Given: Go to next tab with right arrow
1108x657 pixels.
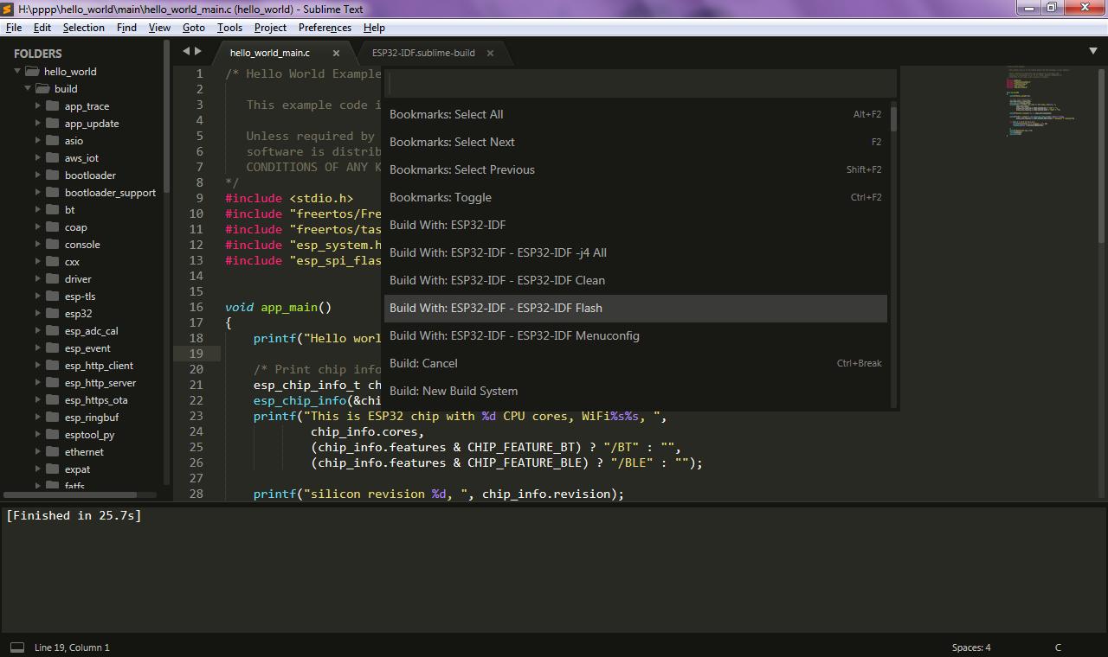Looking at the screenshot, I should point(198,52).
